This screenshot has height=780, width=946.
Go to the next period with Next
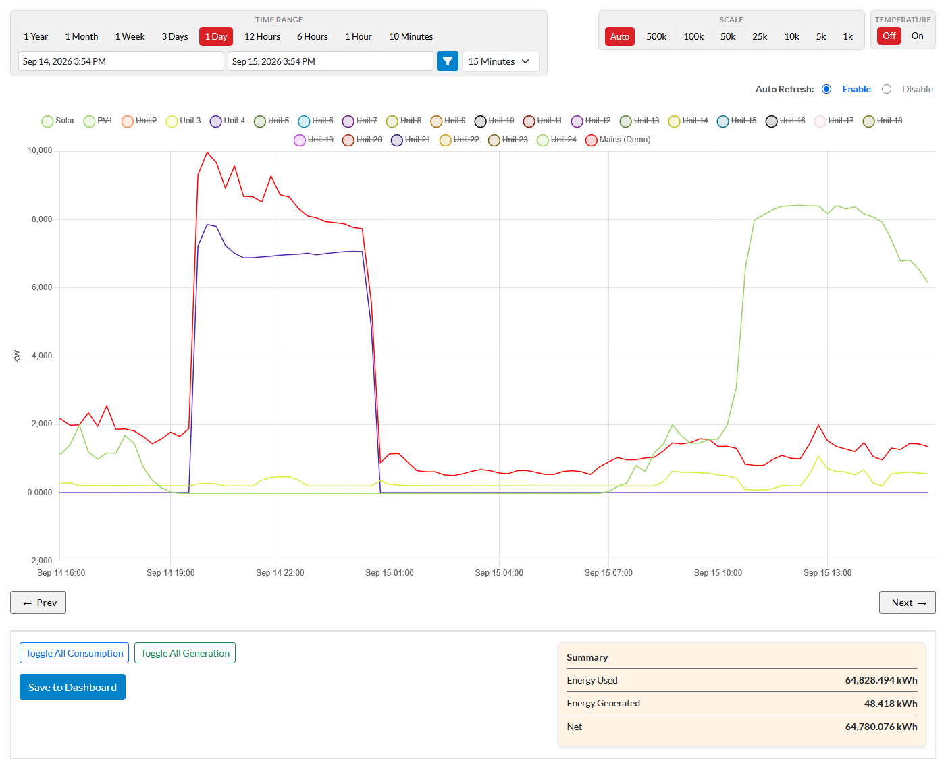pos(908,603)
